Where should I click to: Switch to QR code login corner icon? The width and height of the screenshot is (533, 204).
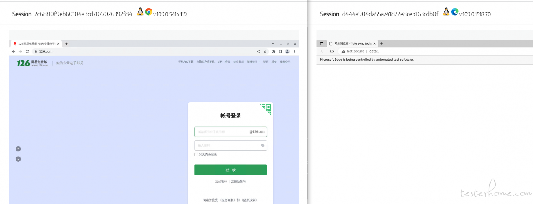pos(266,109)
